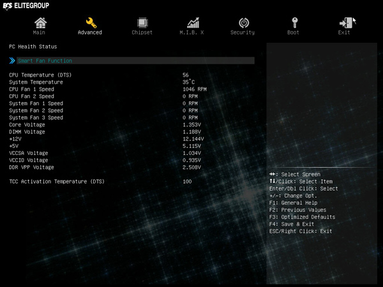The height and width of the screenshot is (287, 383).
Task: Open the Smart Fan Function entry
Action: 135,61
